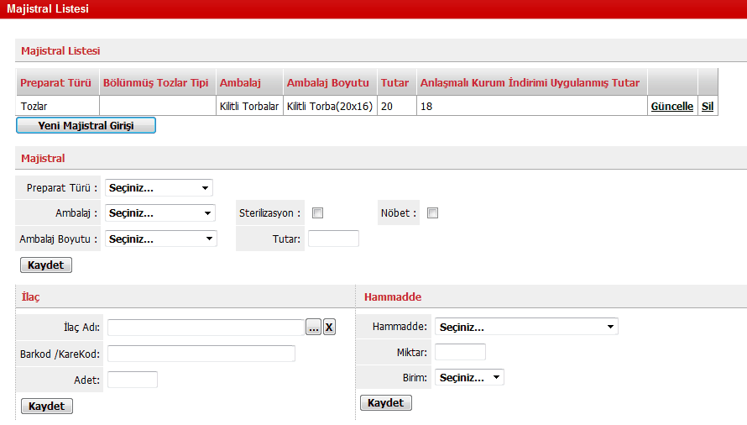This screenshot has height=425, width=747.
Task: Toggle the Nöbet checkbox
Action: click(x=433, y=213)
